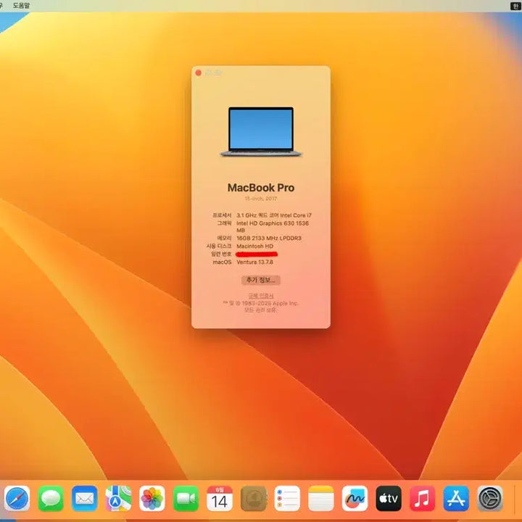Open Maps from the Dock
The image size is (522, 522).
click(x=118, y=498)
